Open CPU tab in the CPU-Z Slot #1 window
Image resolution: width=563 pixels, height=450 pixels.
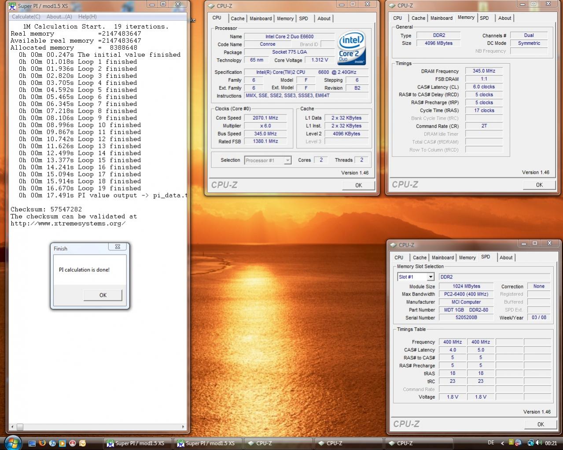(x=399, y=258)
